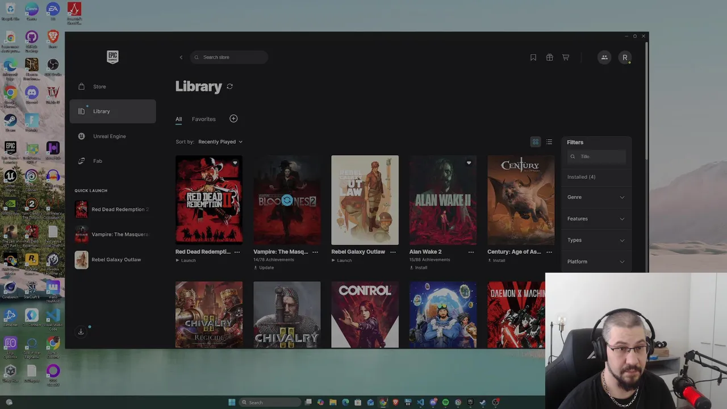This screenshot has width=727, height=409.
Task: Toggle favorite heart on Red Dead Redemption cover
Action: click(235, 163)
